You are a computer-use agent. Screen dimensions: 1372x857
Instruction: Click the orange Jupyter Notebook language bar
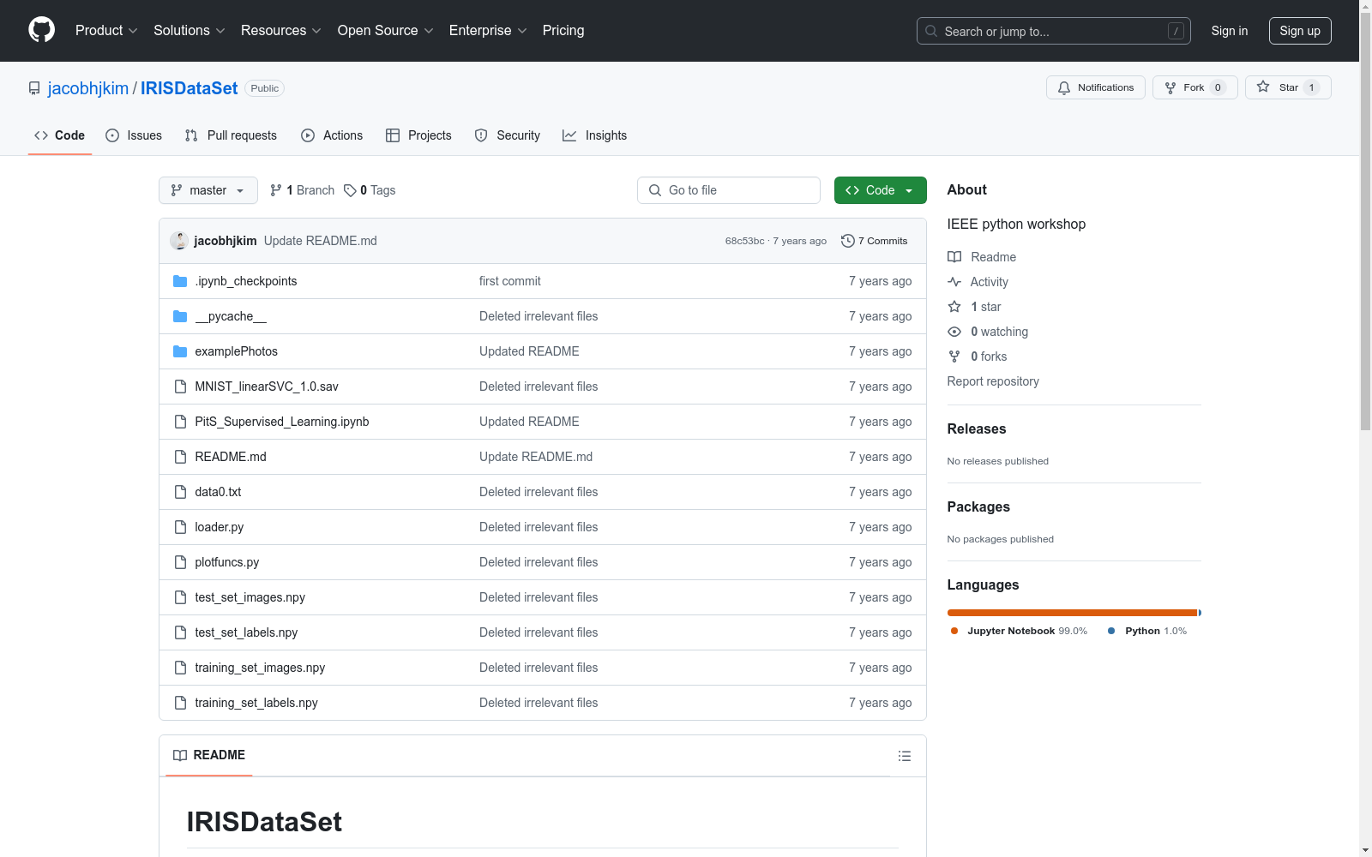click(1072, 613)
